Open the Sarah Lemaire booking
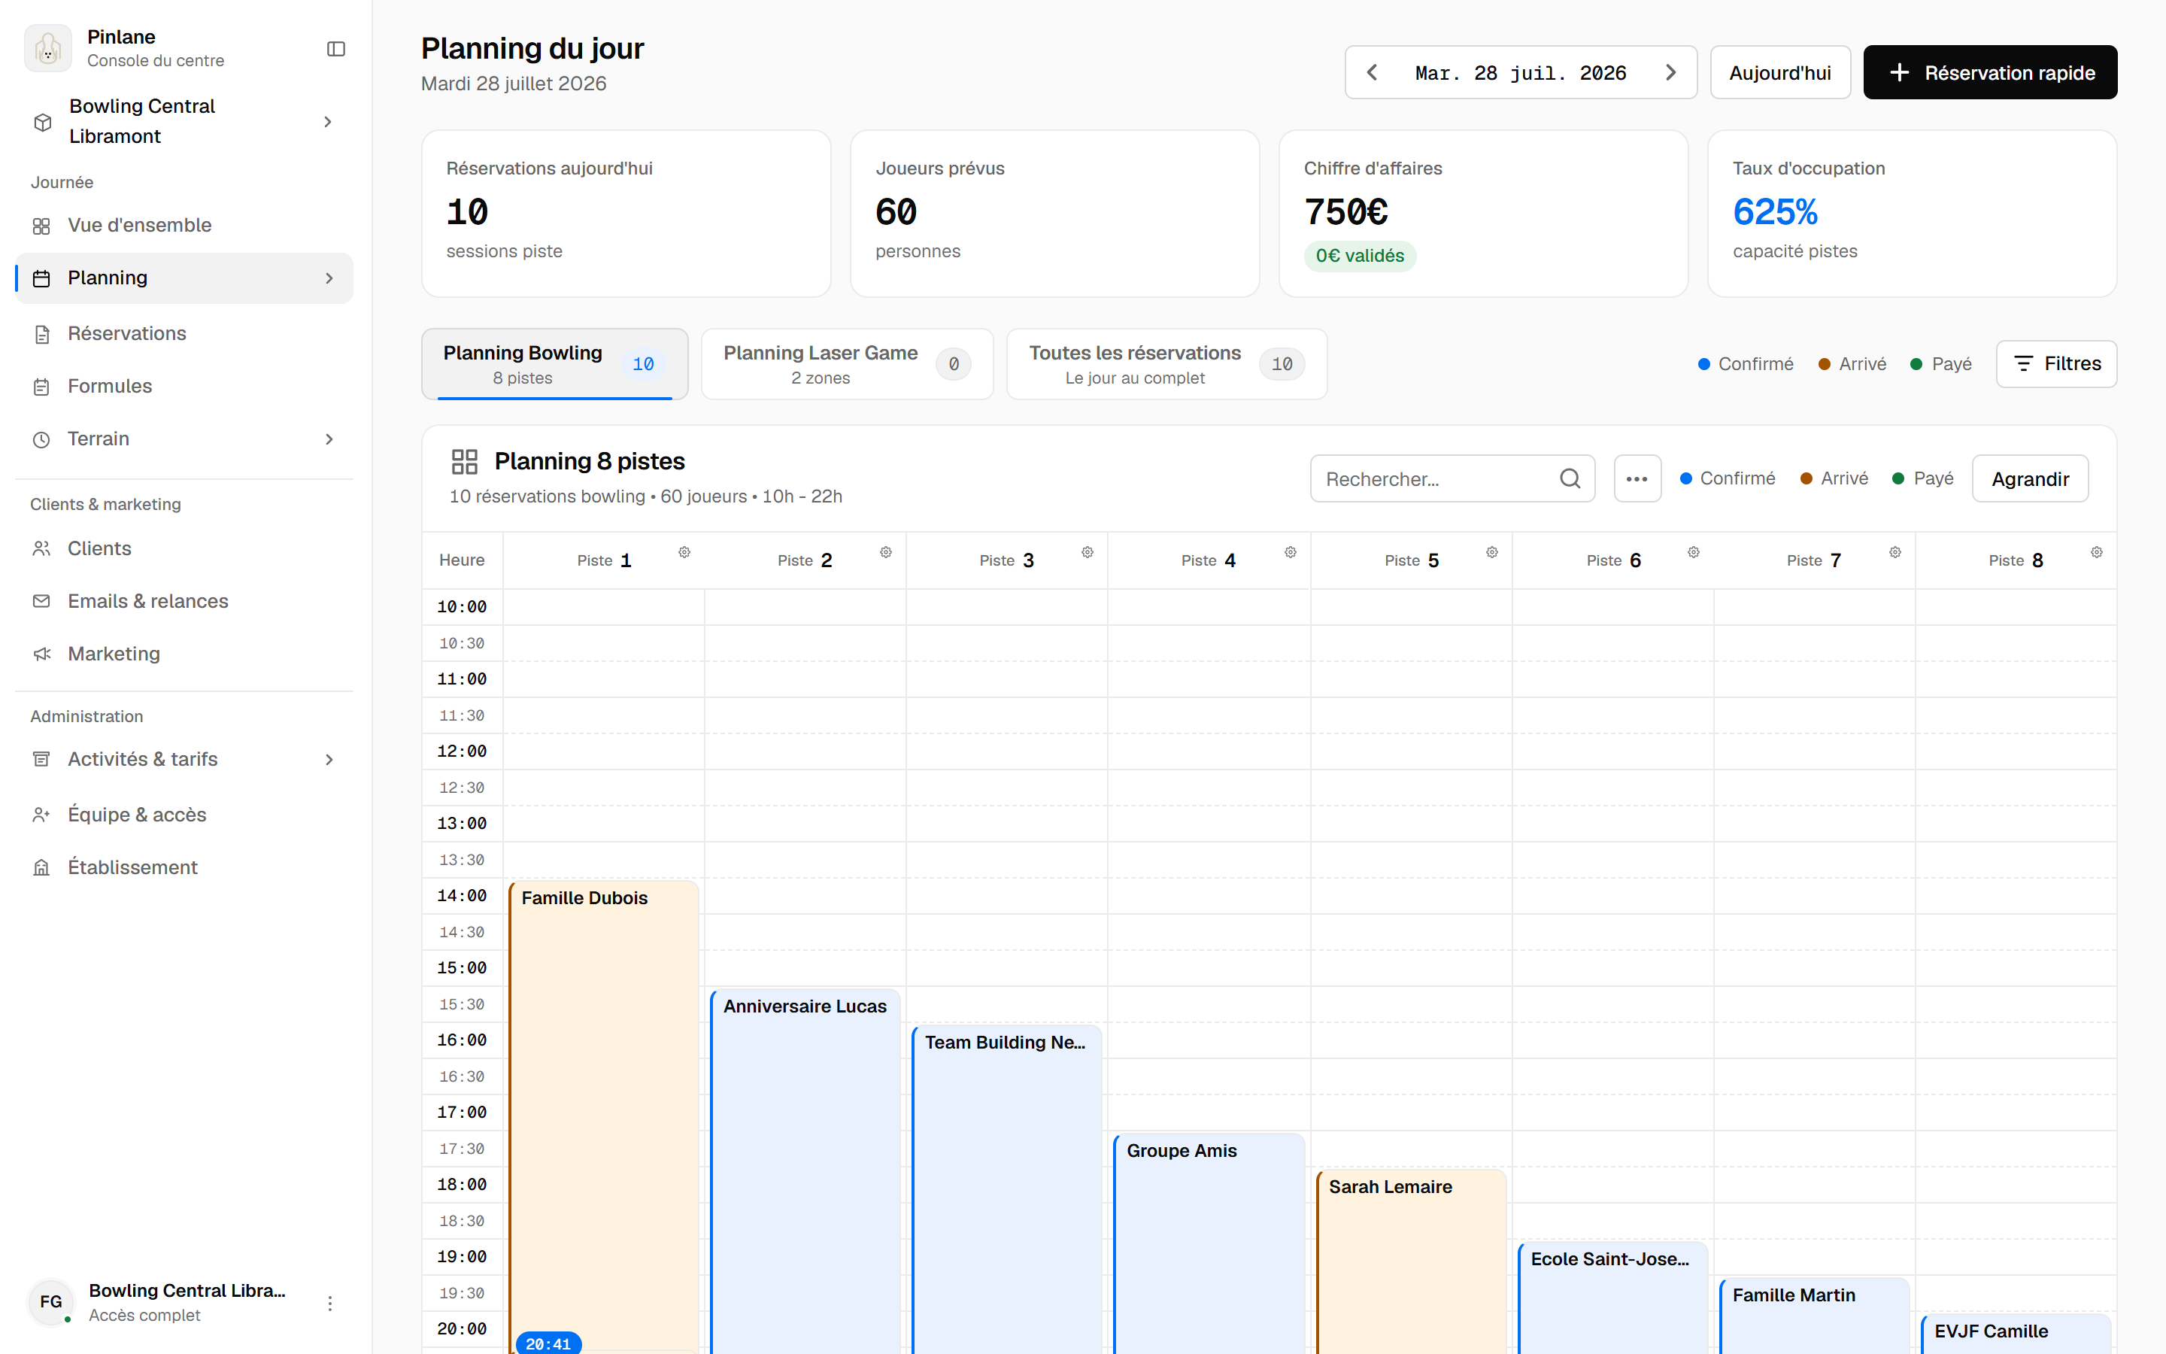 point(1411,1261)
